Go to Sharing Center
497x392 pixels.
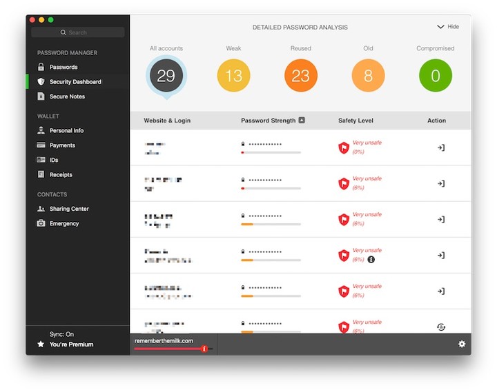click(69, 209)
